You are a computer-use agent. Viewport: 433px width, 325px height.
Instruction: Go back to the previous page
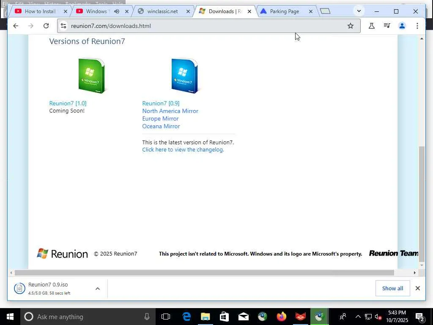coord(16,26)
